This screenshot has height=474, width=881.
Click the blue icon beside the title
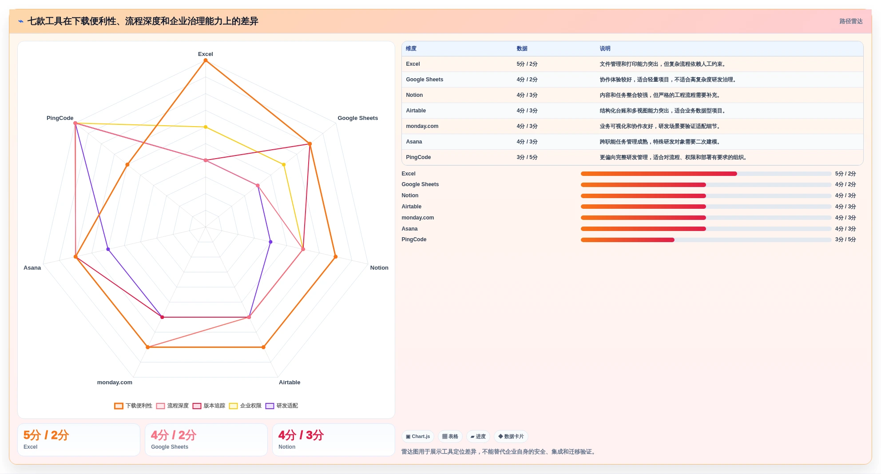pos(21,21)
